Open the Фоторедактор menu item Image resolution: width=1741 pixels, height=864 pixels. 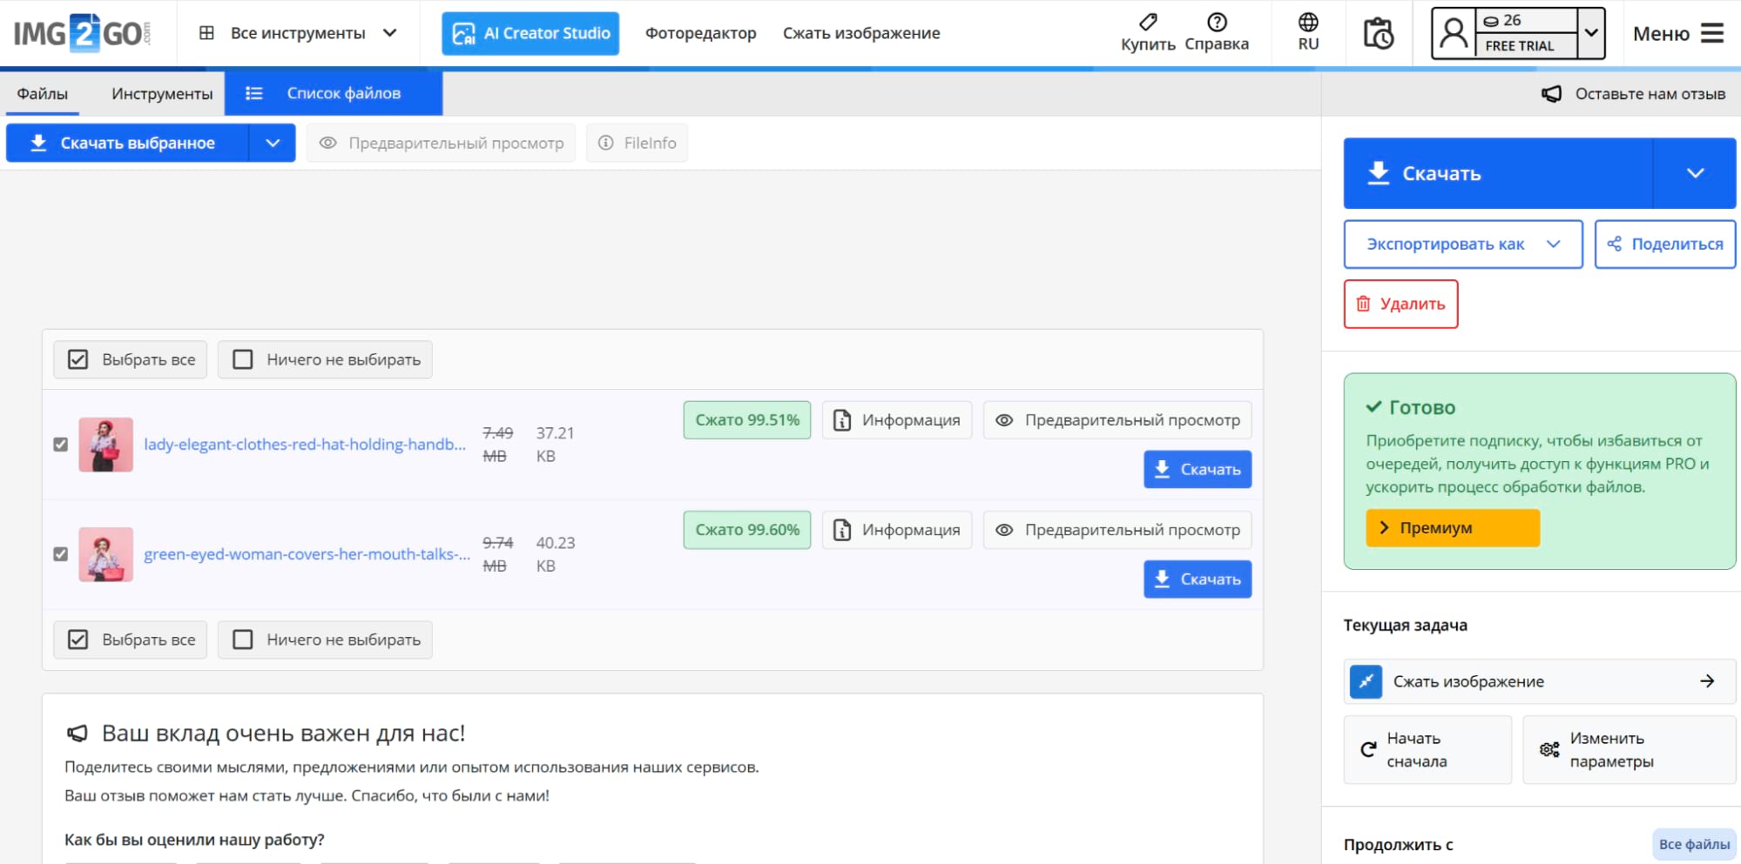(x=700, y=33)
